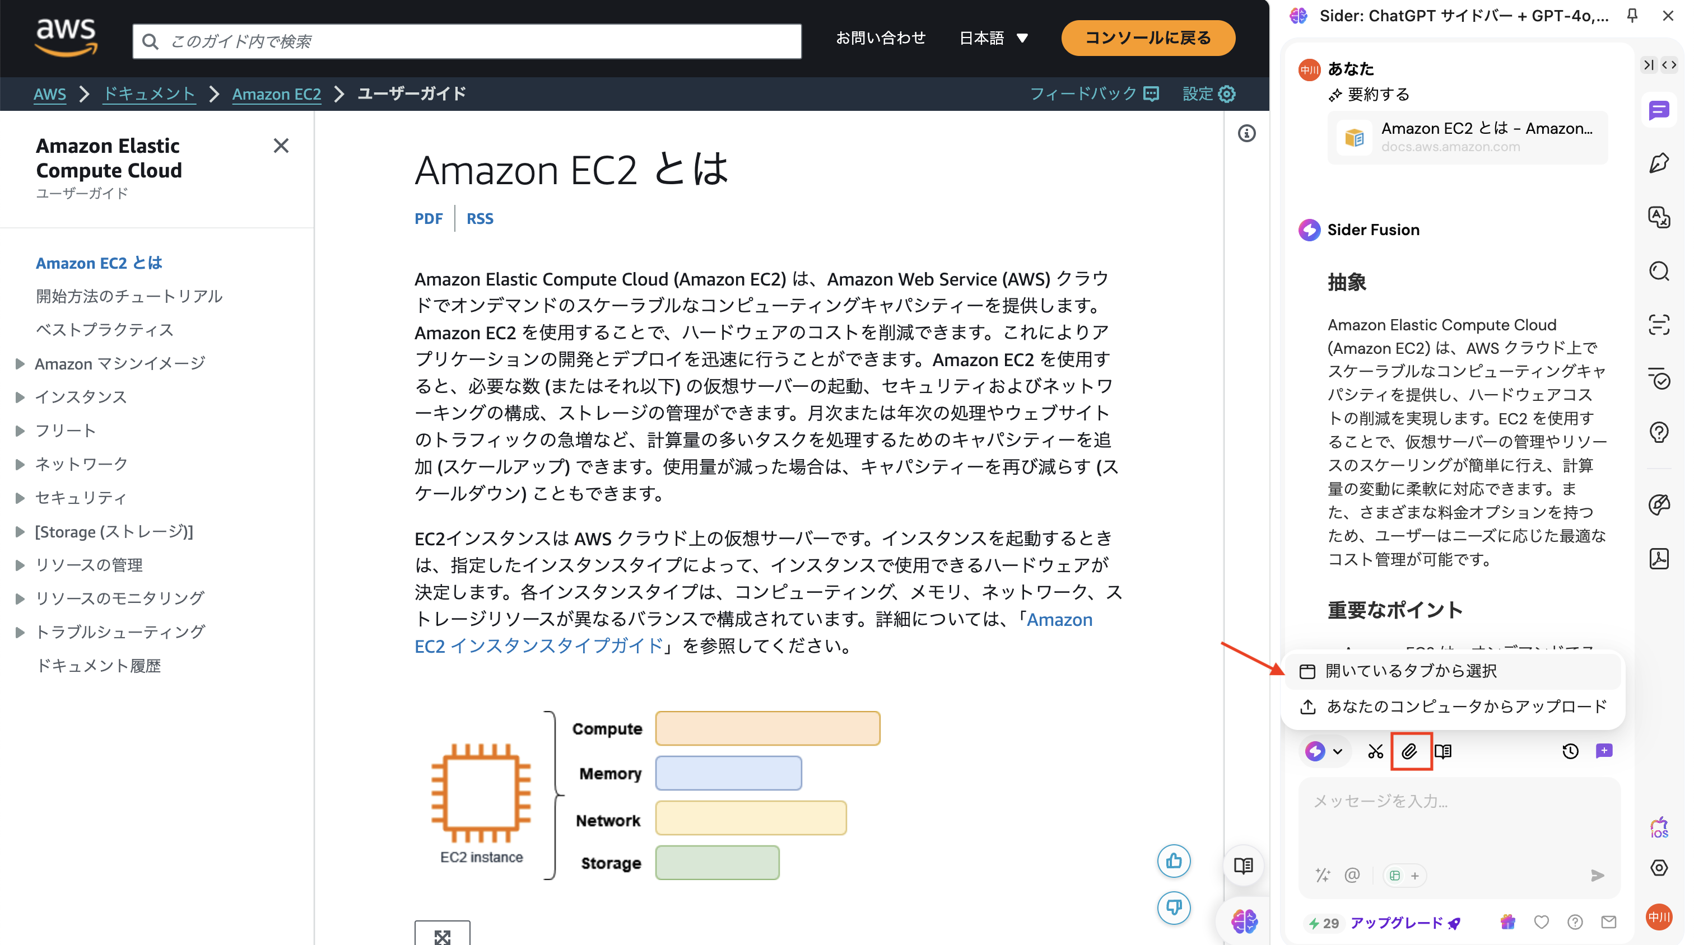This screenshot has width=1694, height=945.
Task: Select 開いているタブから選択 menu option
Action: coord(1453,671)
